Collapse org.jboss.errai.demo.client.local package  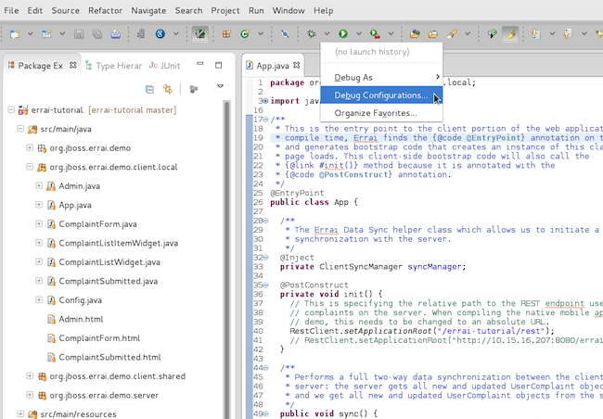[x=30, y=167]
